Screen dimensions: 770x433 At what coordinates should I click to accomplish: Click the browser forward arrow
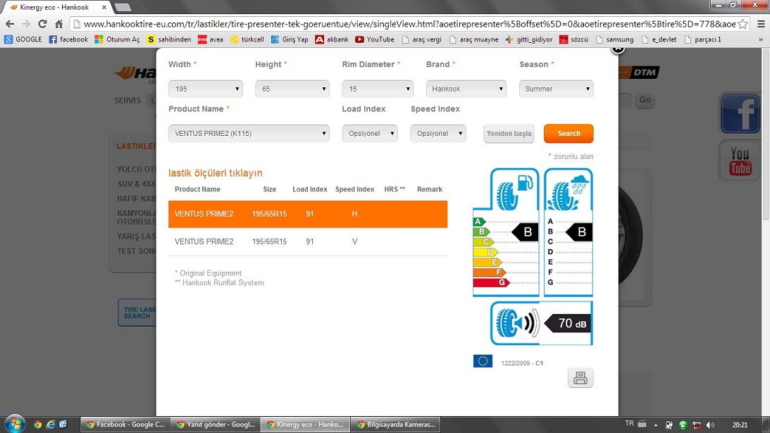(x=26, y=24)
